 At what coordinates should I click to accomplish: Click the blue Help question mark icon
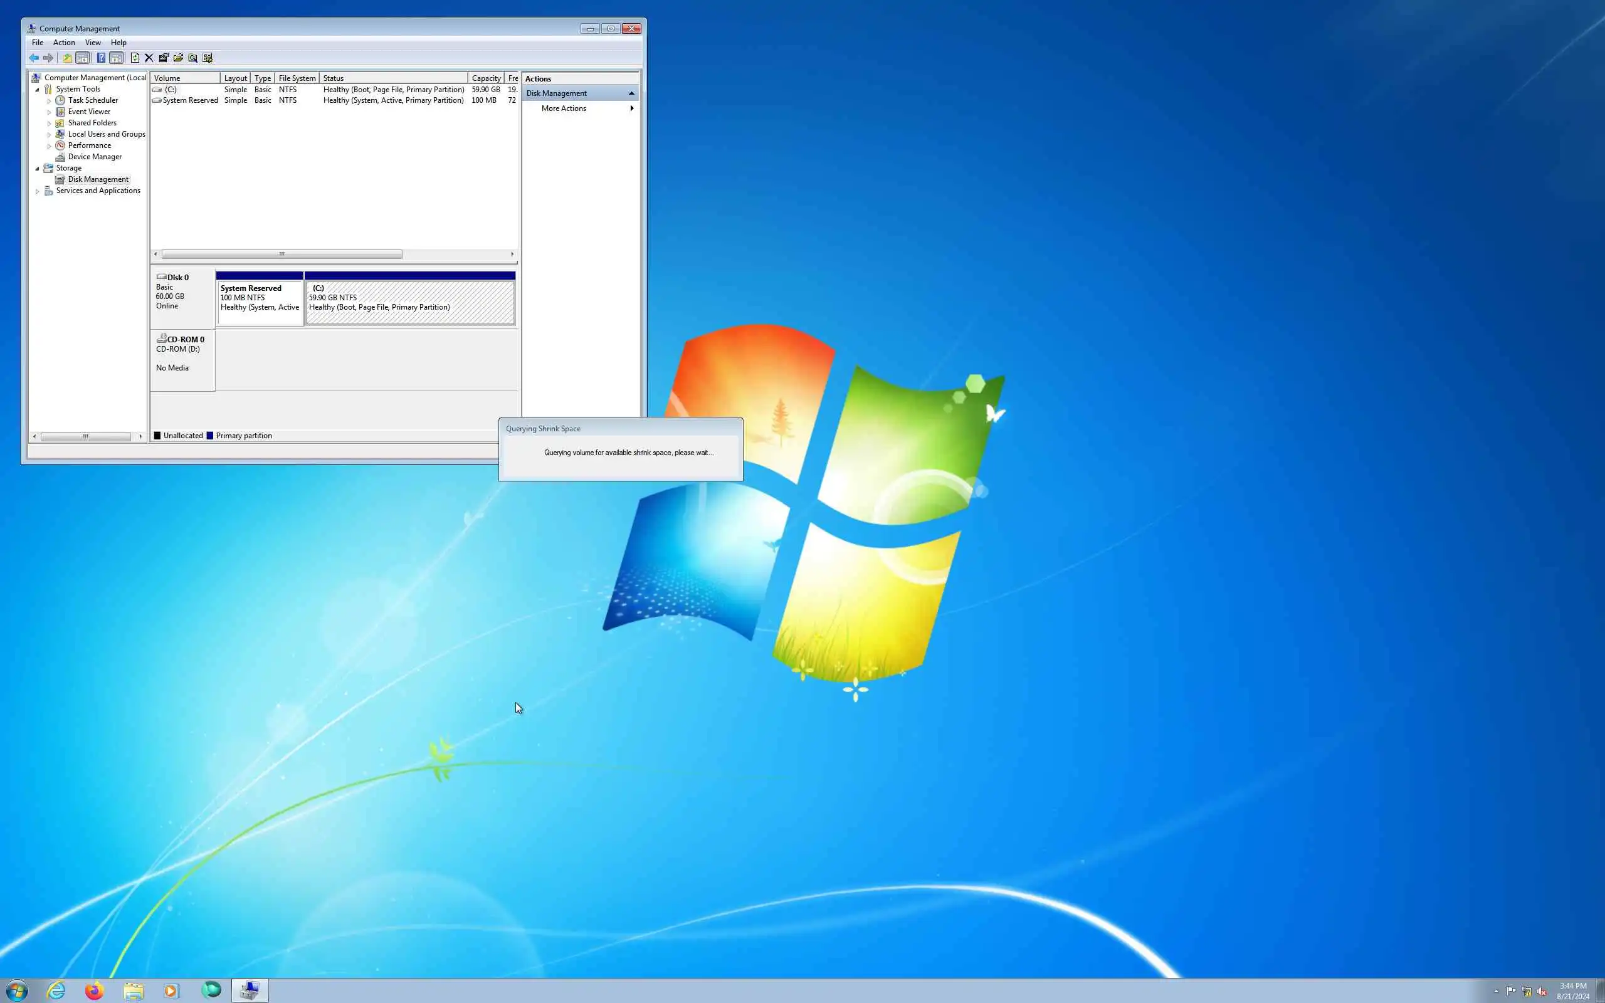click(101, 58)
